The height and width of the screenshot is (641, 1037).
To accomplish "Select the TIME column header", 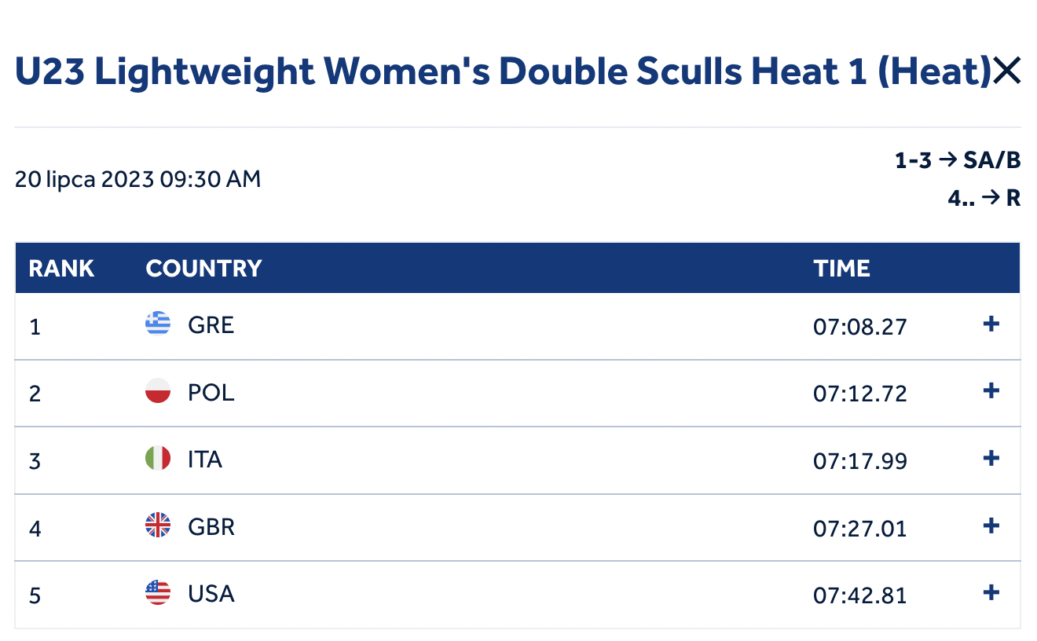I will pos(841,269).
